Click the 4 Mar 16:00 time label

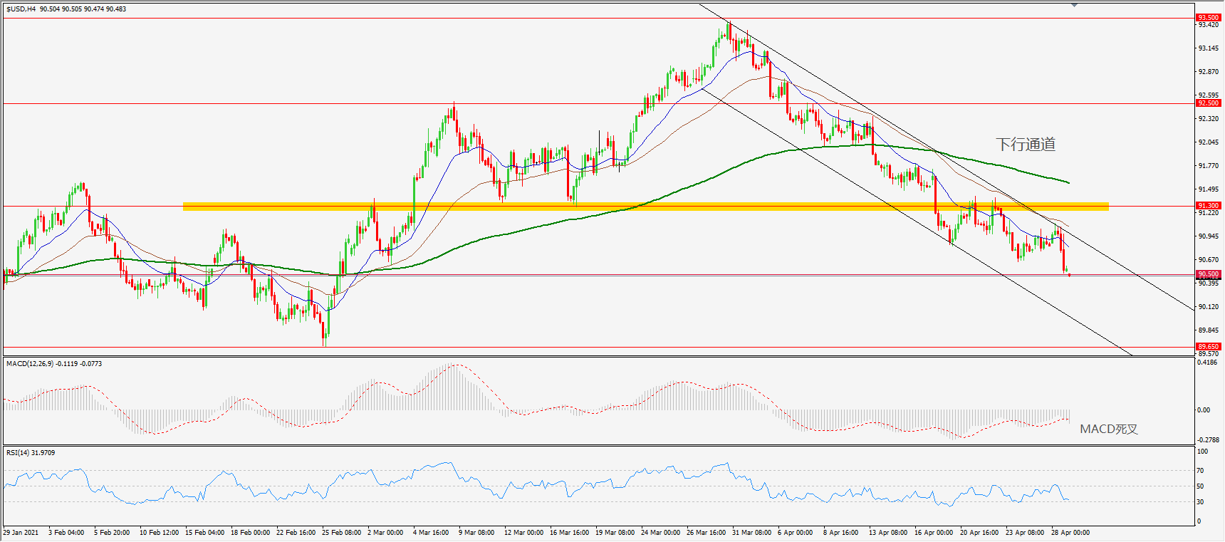click(431, 533)
